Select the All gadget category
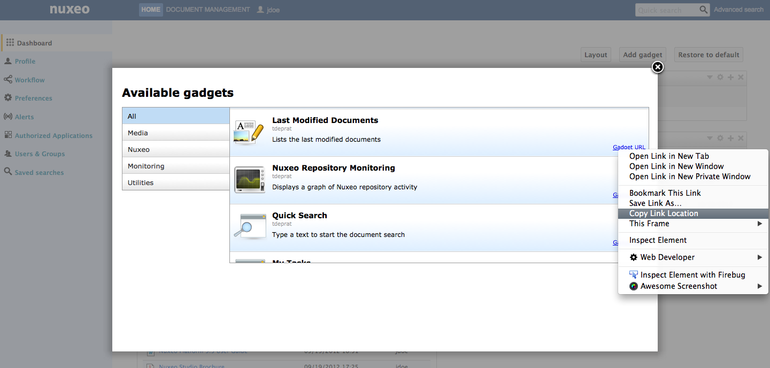Screen dimensions: 770x368 point(176,116)
